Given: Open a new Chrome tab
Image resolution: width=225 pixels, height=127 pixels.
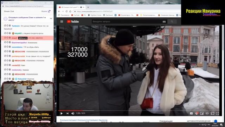Looking at the screenshot, I should coord(88,7).
